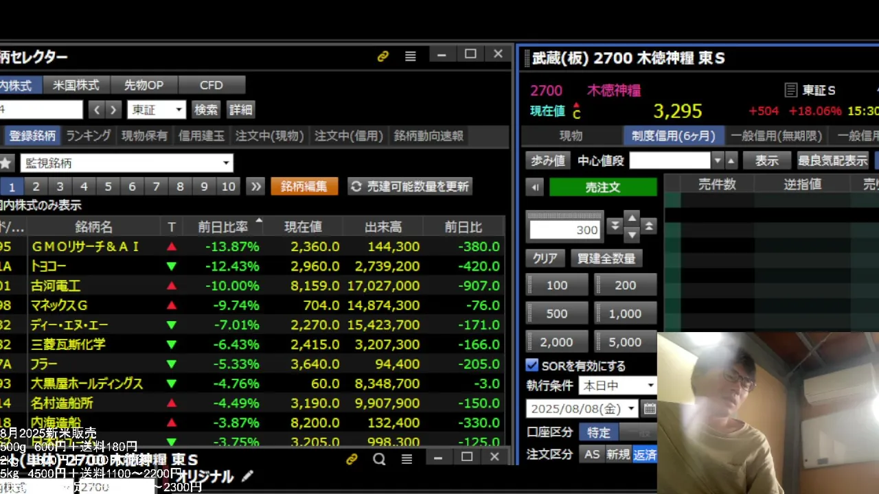The height and width of the screenshot is (494, 879).
Task: Select 特定 account type
Action: pyautogui.click(x=599, y=432)
